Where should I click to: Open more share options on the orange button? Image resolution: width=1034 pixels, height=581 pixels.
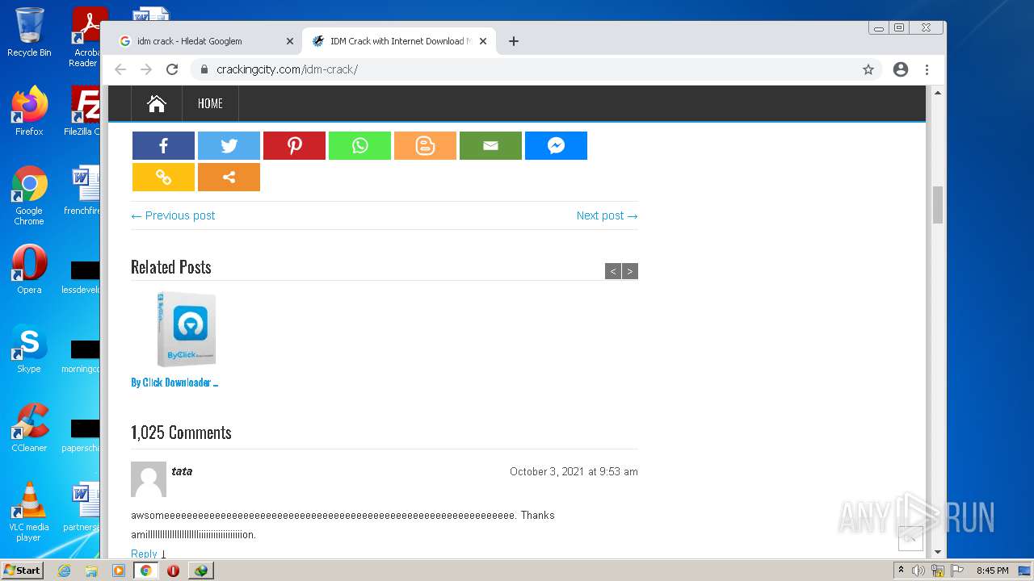229,177
